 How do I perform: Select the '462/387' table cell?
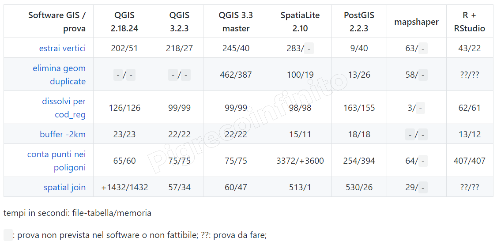(236, 75)
